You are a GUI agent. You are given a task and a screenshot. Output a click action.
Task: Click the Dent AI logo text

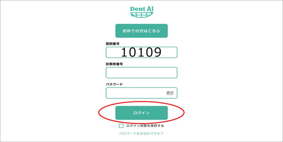(142, 9)
